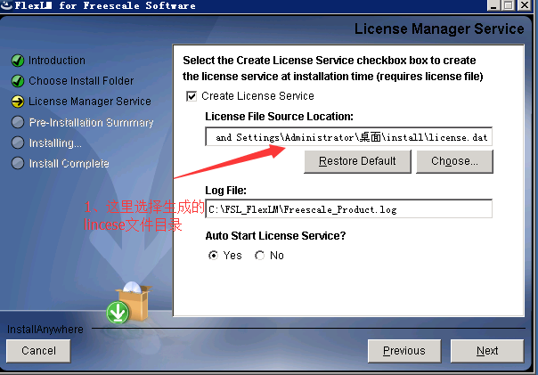Click the License File Source Location: label
Image resolution: width=538 pixels, height=375 pixels.
pyautogui.click(x=279, y=117)
